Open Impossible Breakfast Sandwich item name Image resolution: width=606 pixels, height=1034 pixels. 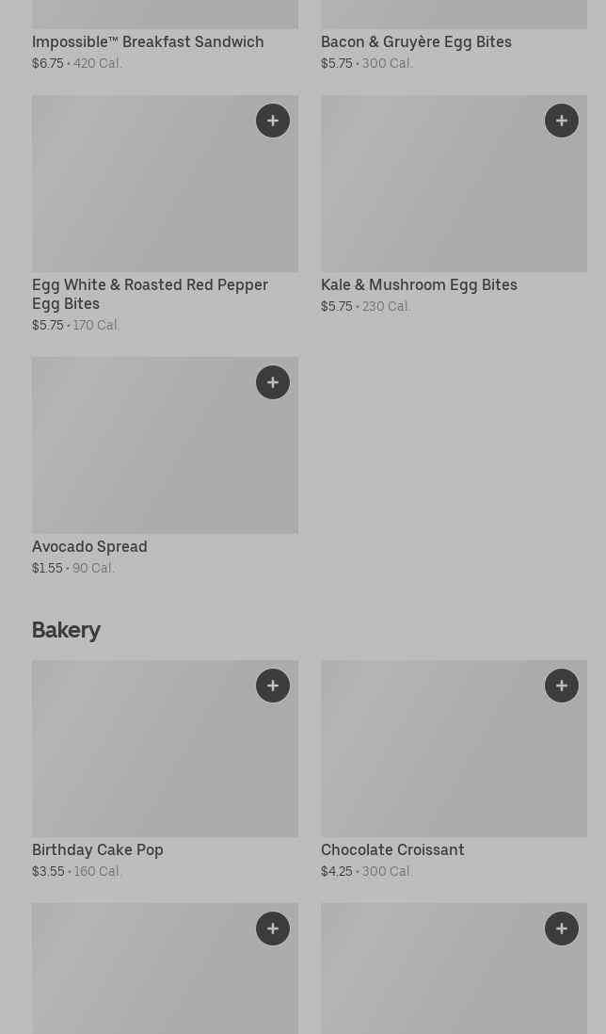click(x=148, y=41)
